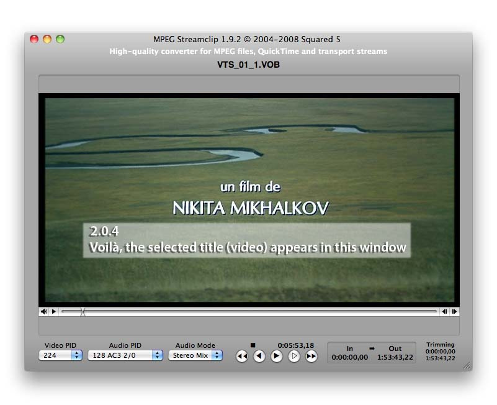Click the arrow between In and Out
Viewport: 497px width, 405px height.
tap(372, 348)
